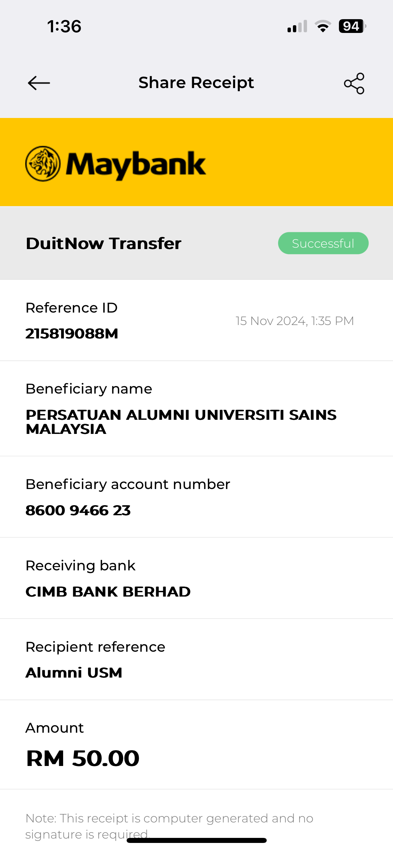
Task: Tap the home indicator bar
Action: (196, 840)
